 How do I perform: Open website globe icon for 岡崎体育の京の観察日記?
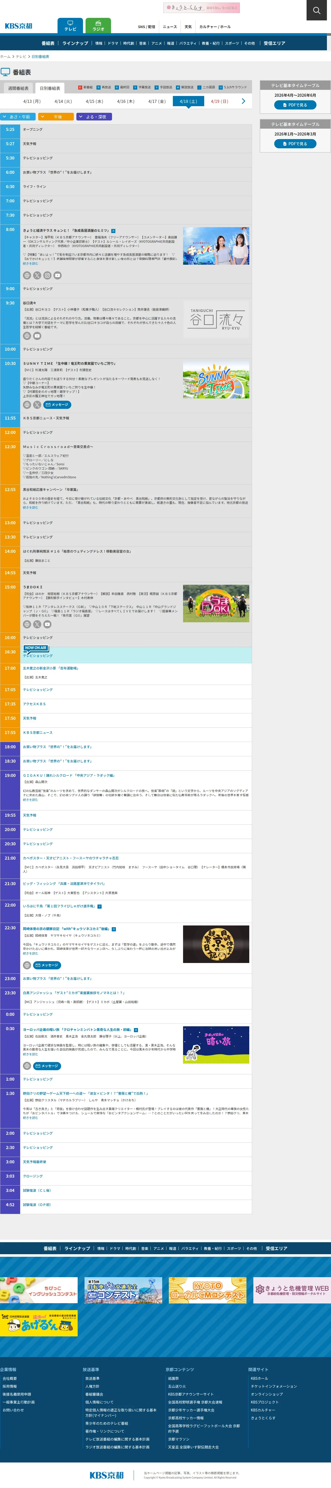27,965
